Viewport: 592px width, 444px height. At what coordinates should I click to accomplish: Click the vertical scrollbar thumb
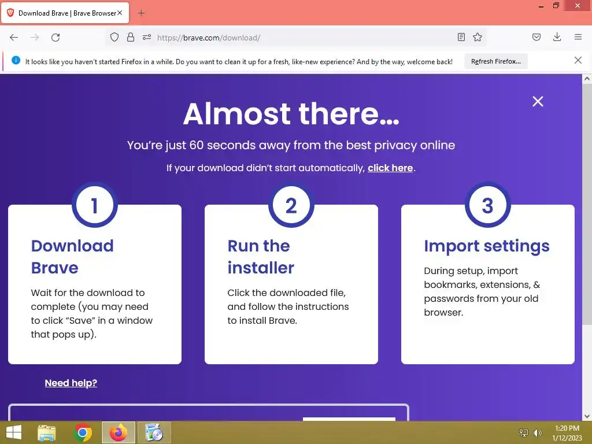587,204
